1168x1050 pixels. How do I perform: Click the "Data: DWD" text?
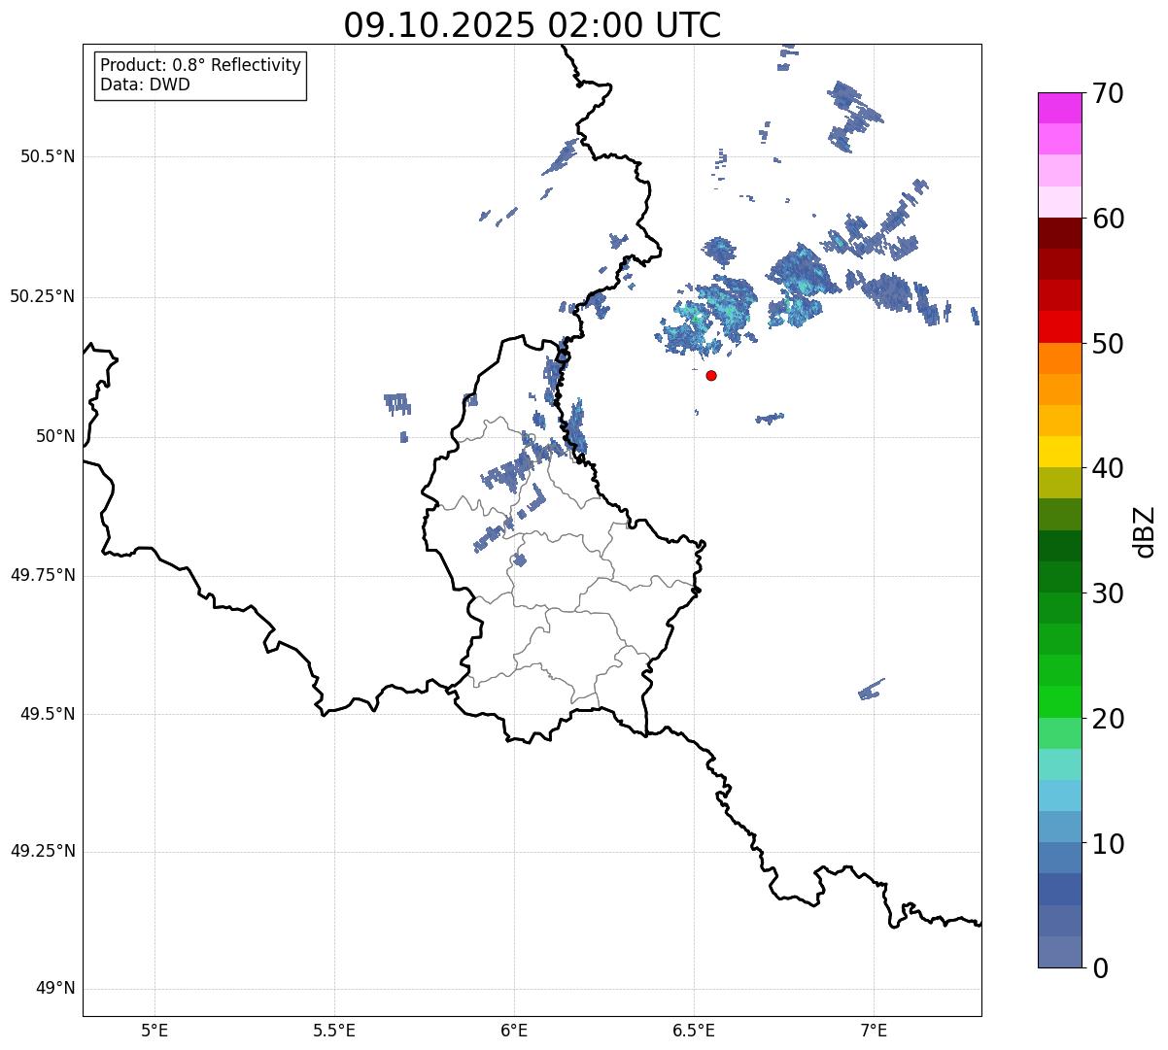145,85
